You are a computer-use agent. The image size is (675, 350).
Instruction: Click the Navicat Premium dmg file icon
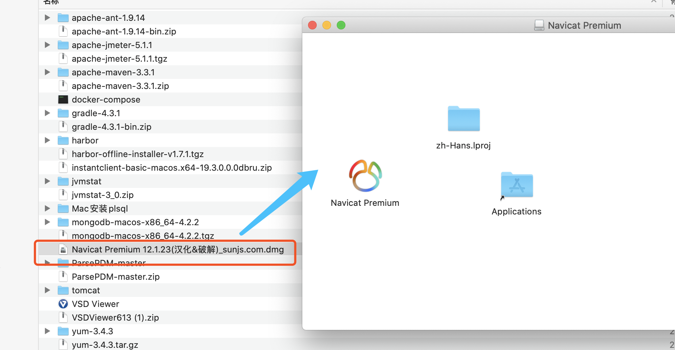[63, 249]
